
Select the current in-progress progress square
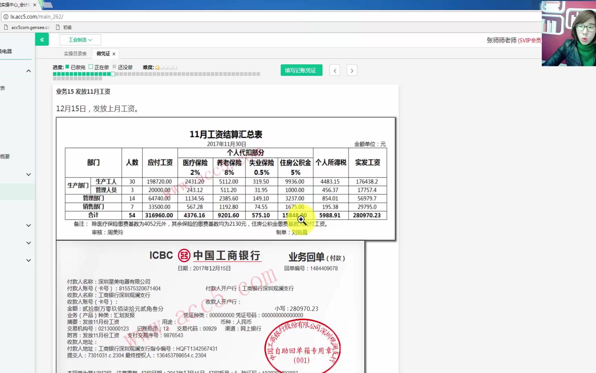coord(113,74)
